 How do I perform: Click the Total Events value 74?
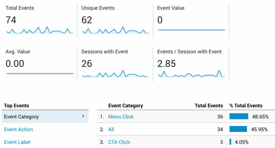click(x=11, y=20)
